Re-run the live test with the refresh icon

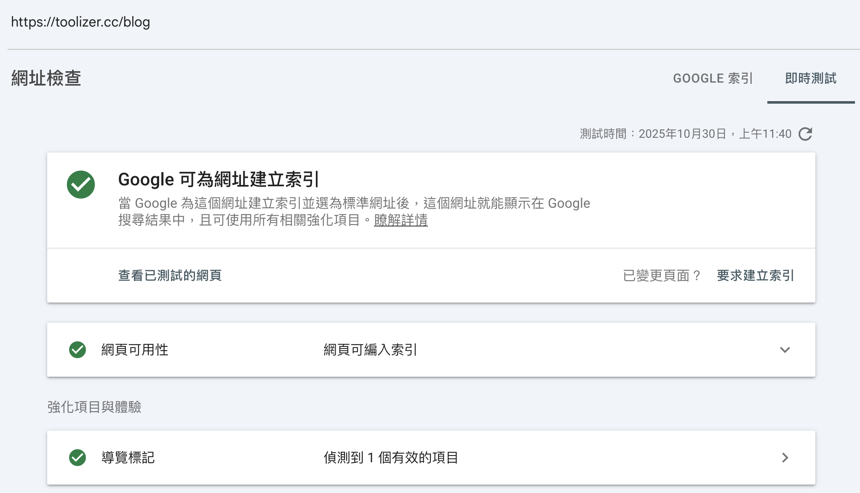(805, 133)
